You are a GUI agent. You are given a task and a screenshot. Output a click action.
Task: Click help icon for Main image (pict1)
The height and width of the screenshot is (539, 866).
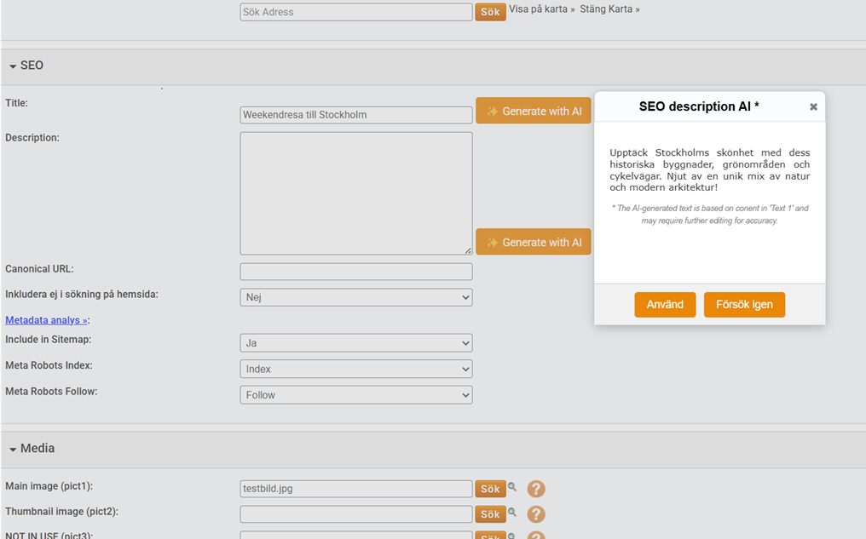[535, 489]
